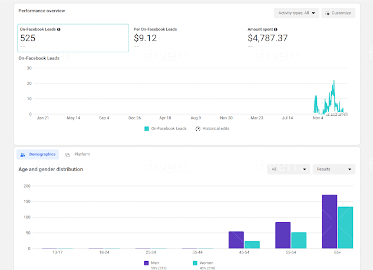Open the Results metric dropdown

(x=334, y=169)
